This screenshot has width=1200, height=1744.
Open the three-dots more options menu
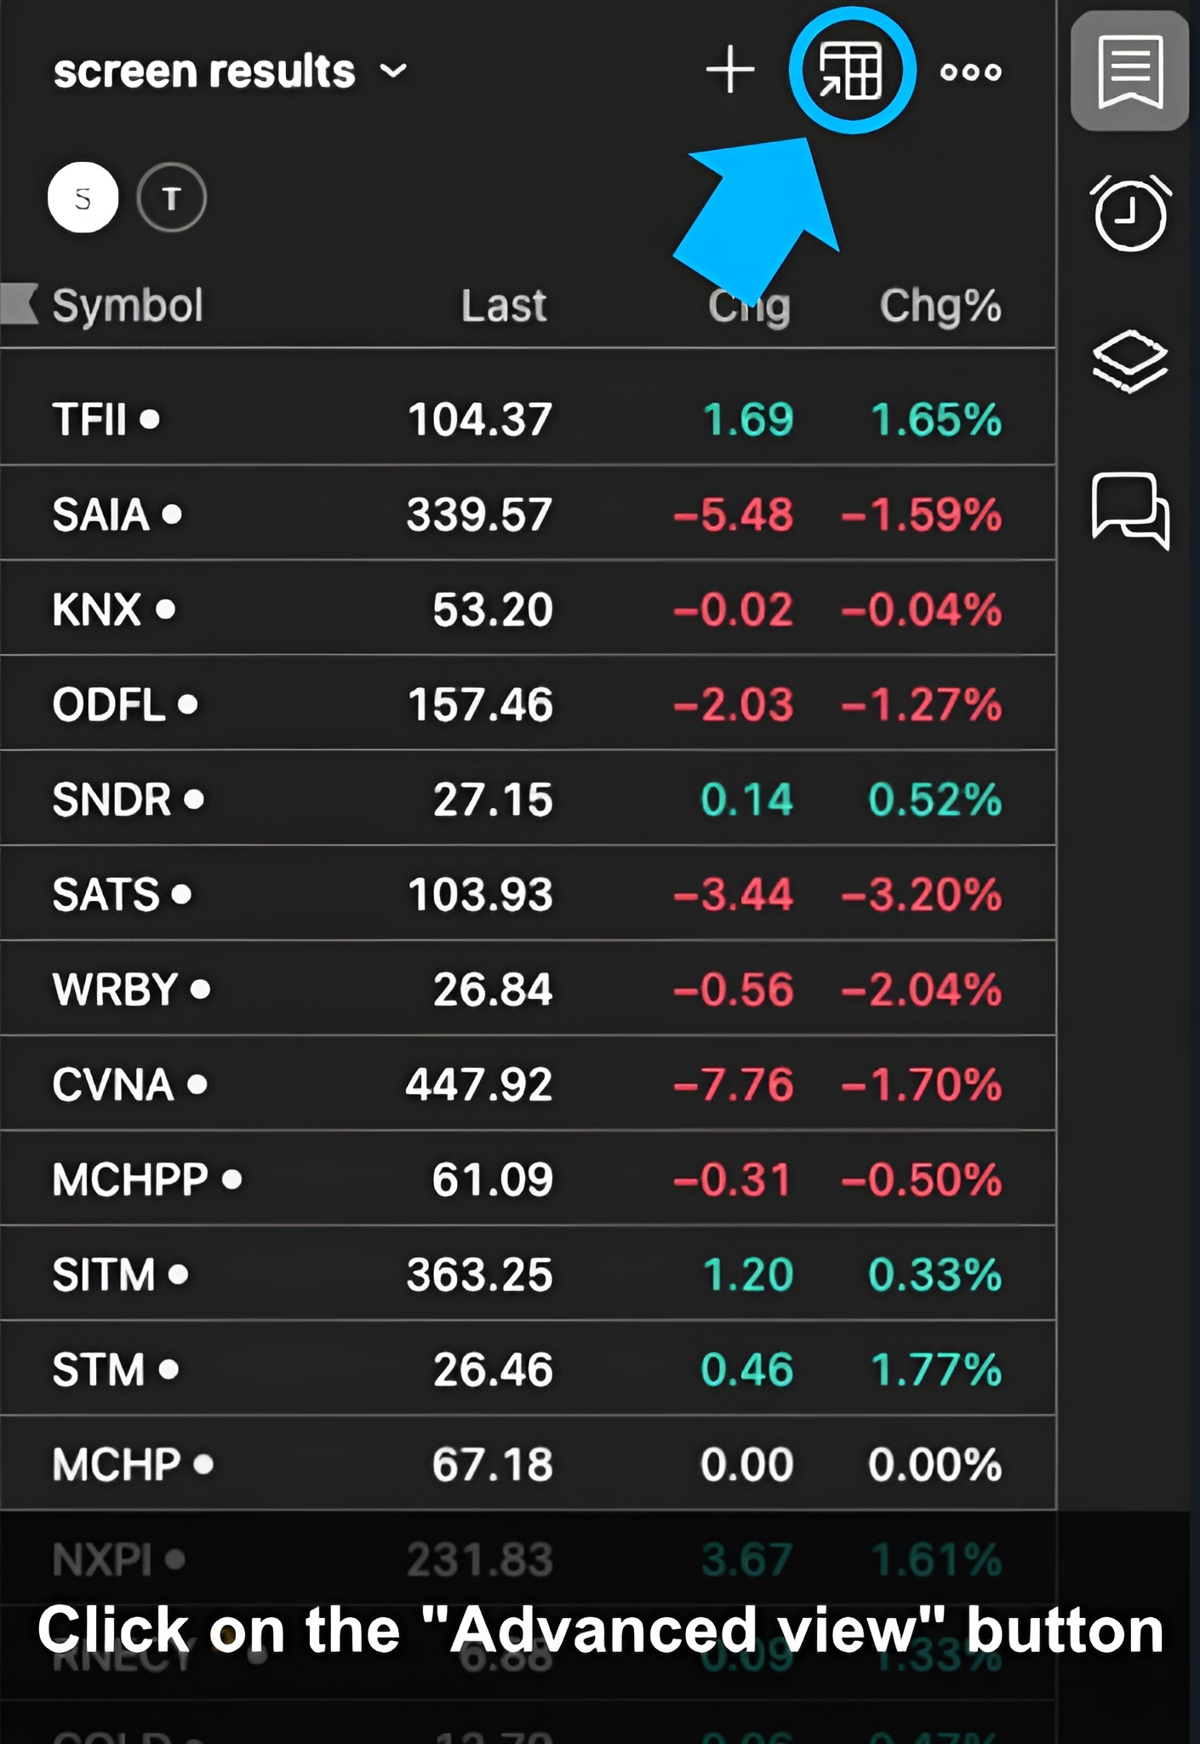tap(970, 72)
